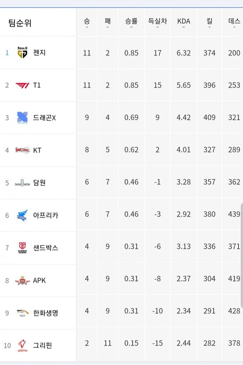Click the KT Rolster logo icon
The width and height of the screenshot is (243, 365).
coord(22,150)
